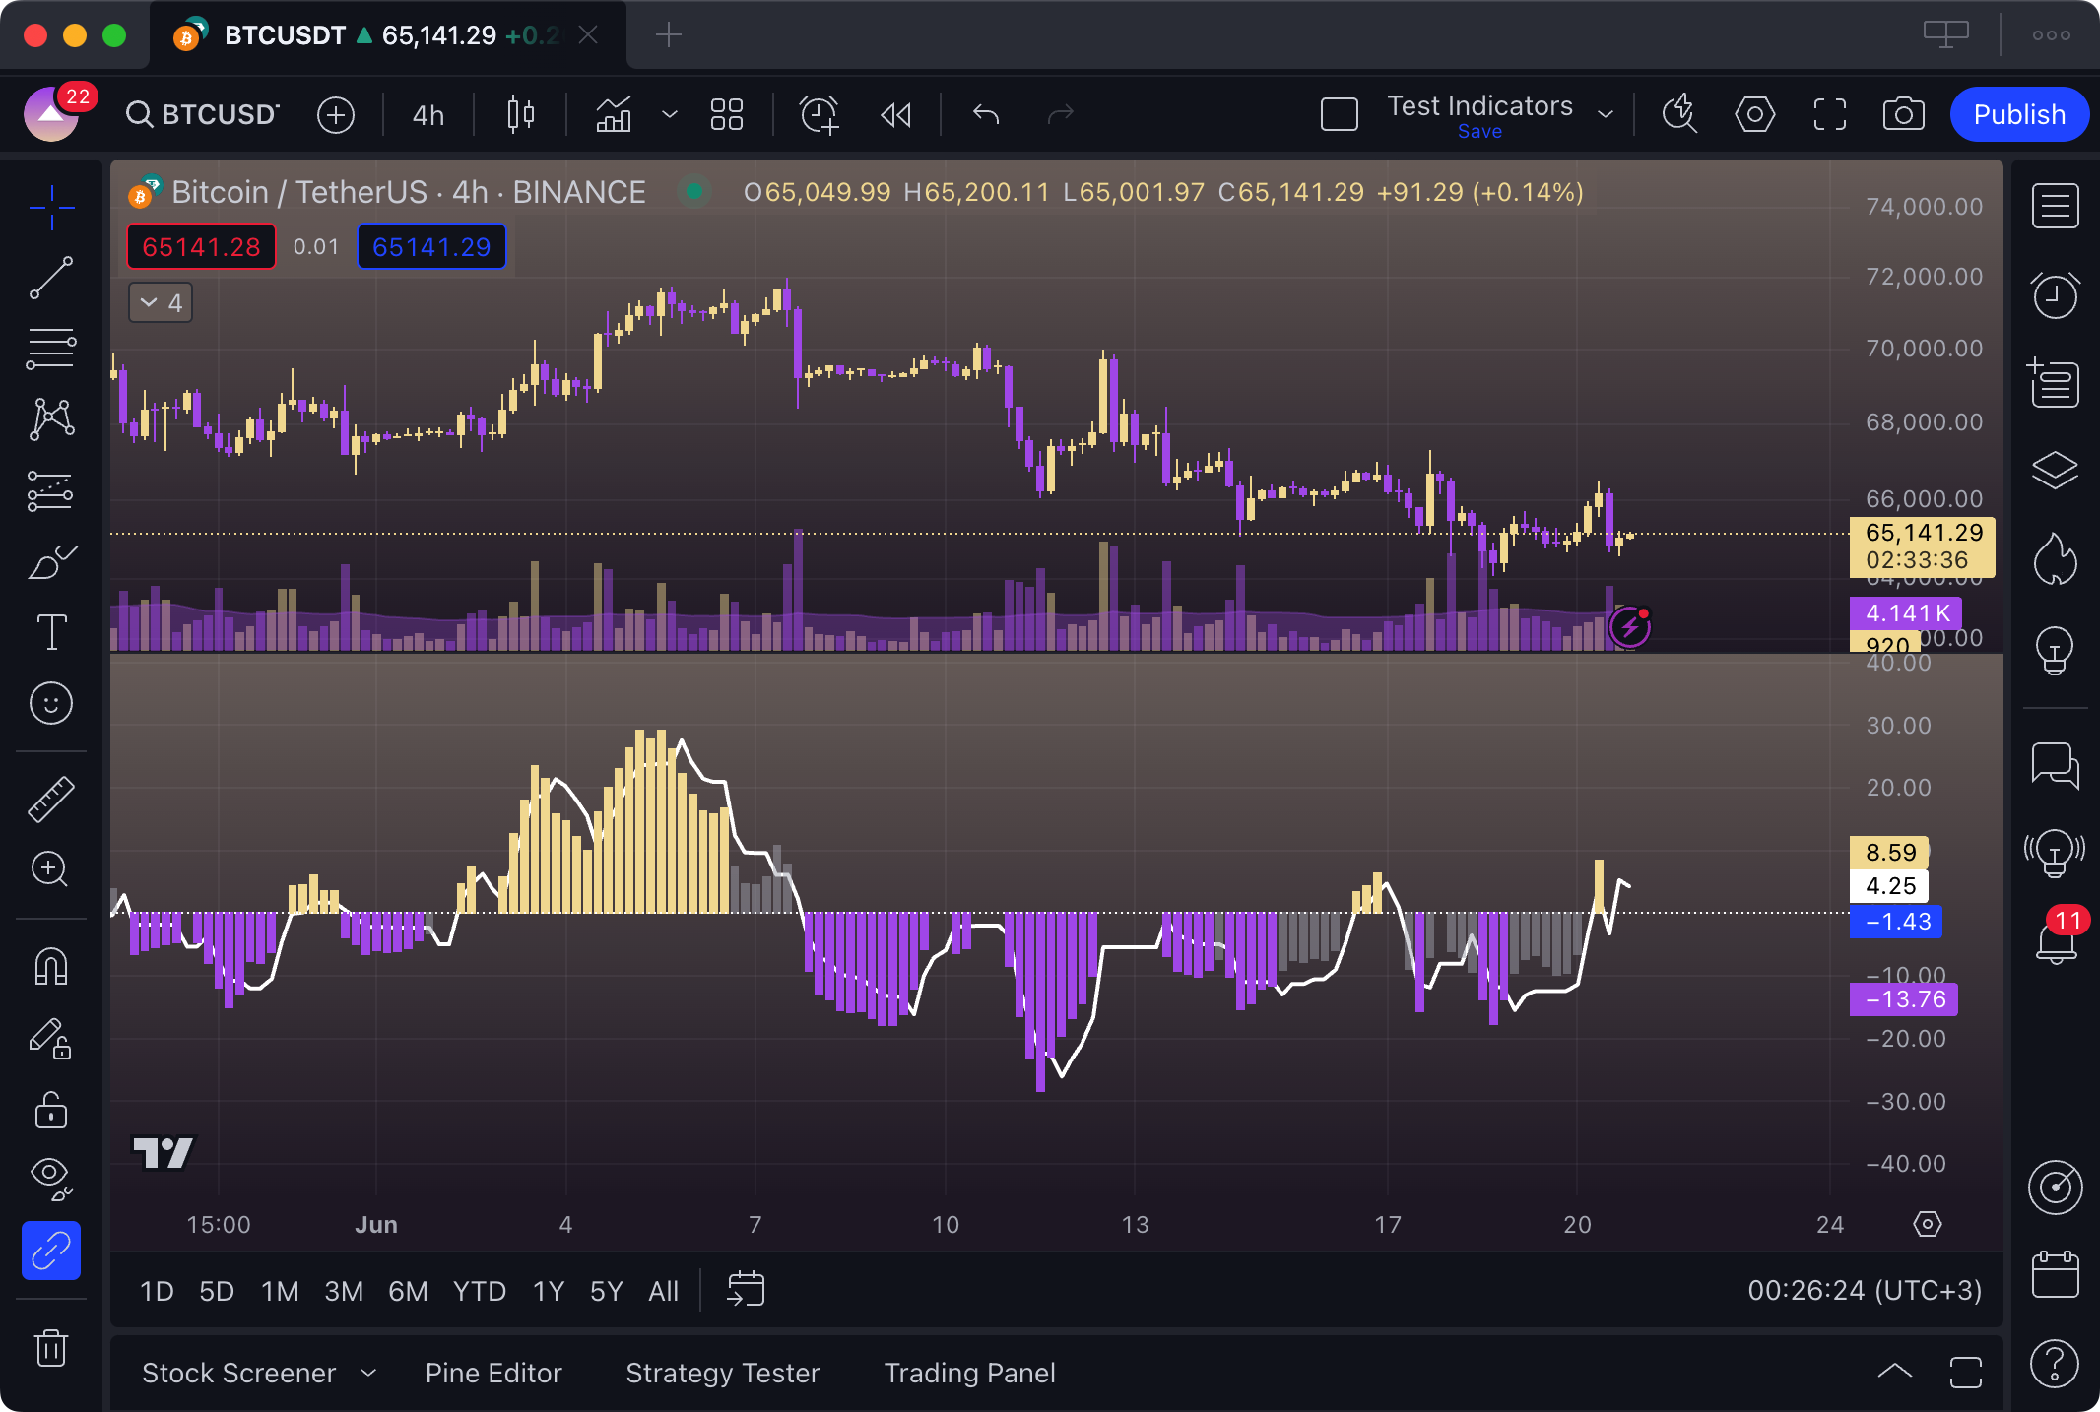
Task: Select the trend line drawing tool
Action: (50, 278)
